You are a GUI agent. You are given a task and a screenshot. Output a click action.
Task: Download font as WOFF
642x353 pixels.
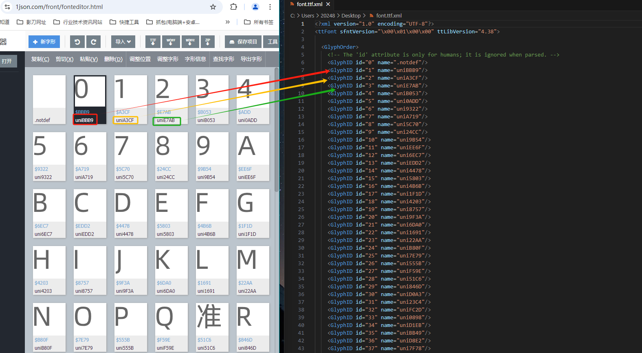click(x=171, y=41)
